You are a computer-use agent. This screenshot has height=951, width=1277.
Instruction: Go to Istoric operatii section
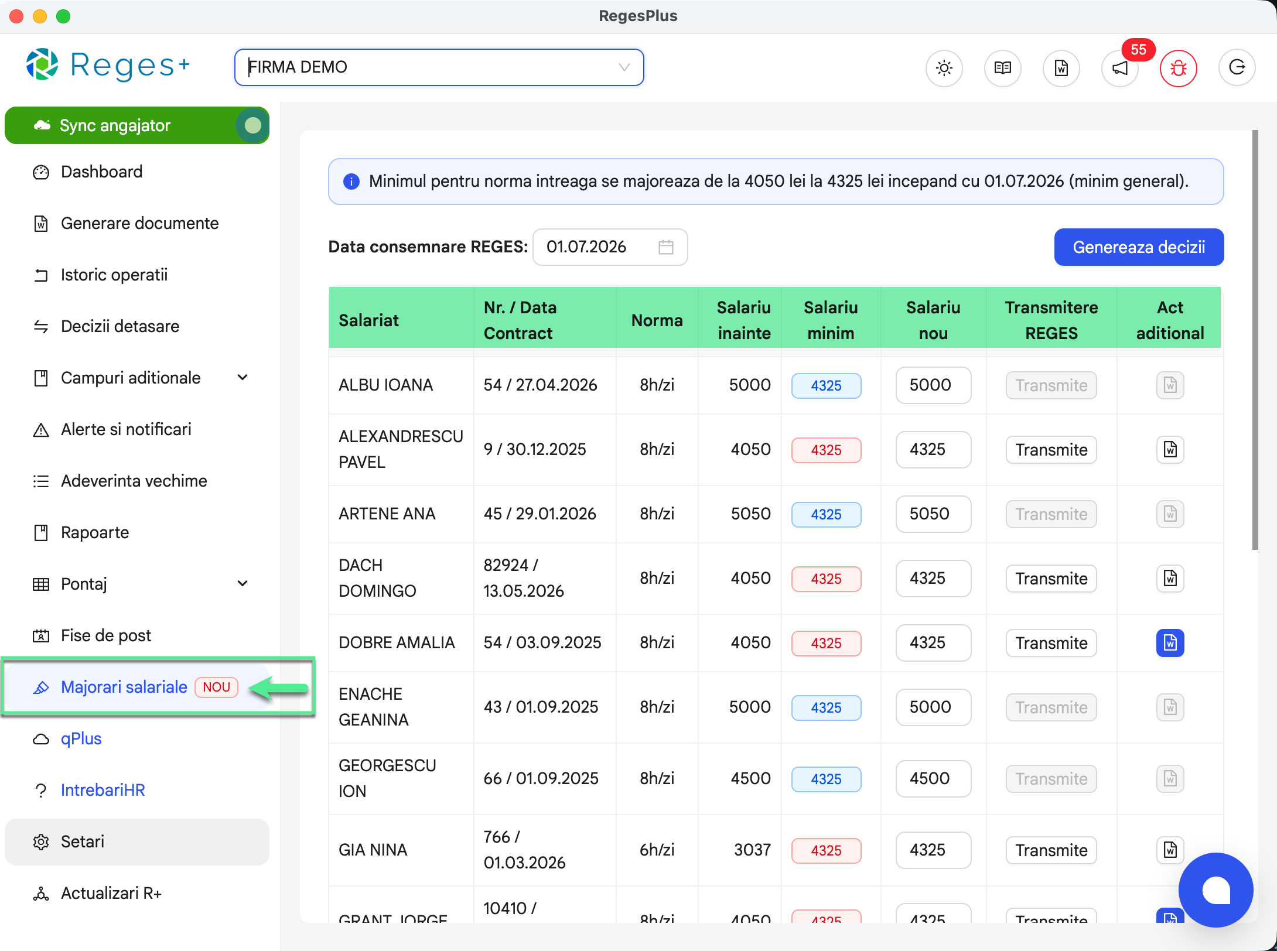click(114, 275)
